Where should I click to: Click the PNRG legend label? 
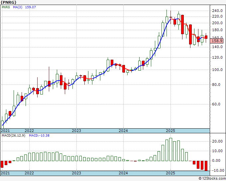[x=6, y=7]
